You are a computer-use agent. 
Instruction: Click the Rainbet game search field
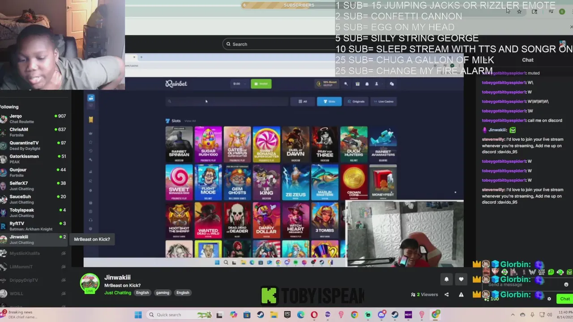[x=227, y=102]
